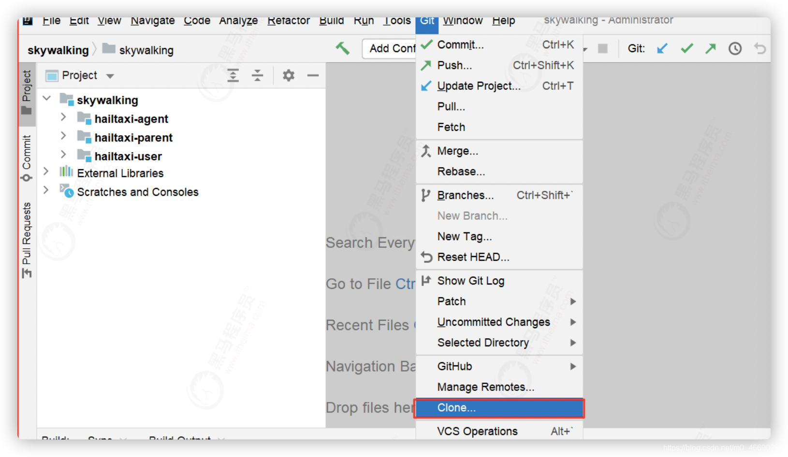This screenshot has width=788, height=457.
Task: Open the Pull Requests sidebar tab
Action: [x=27, y=240]
